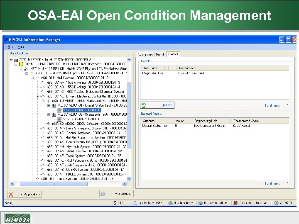Switch to the Details tab
The height and width of the screenshot is (224, 299).
click(x=160, y=54)
